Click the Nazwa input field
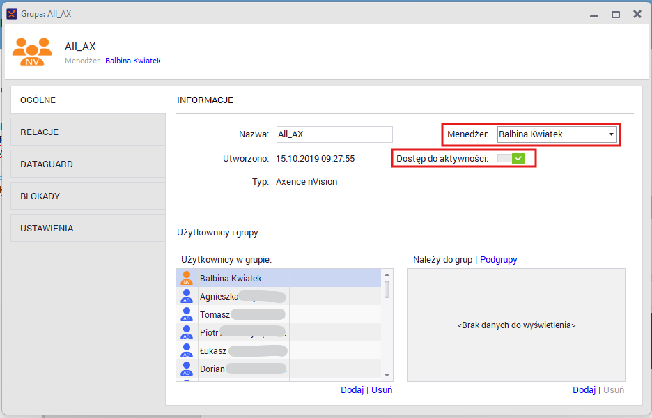652x418 pixels. pyautogui.click(x=334, y=134)
